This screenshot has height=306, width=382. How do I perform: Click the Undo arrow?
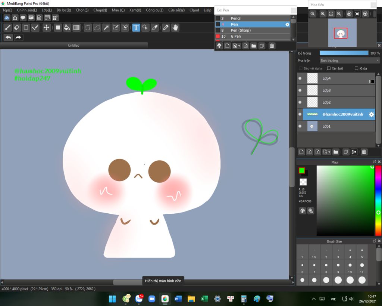[8, 38]
